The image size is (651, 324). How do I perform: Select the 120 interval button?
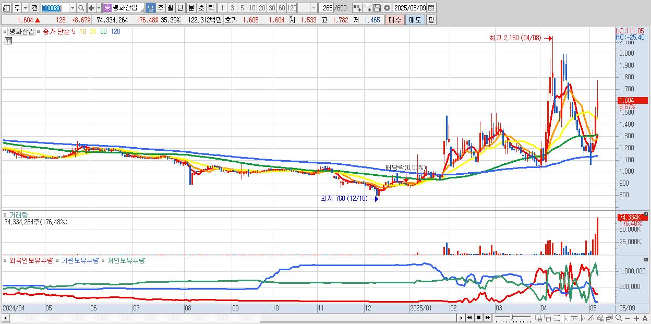pos(292,8)
